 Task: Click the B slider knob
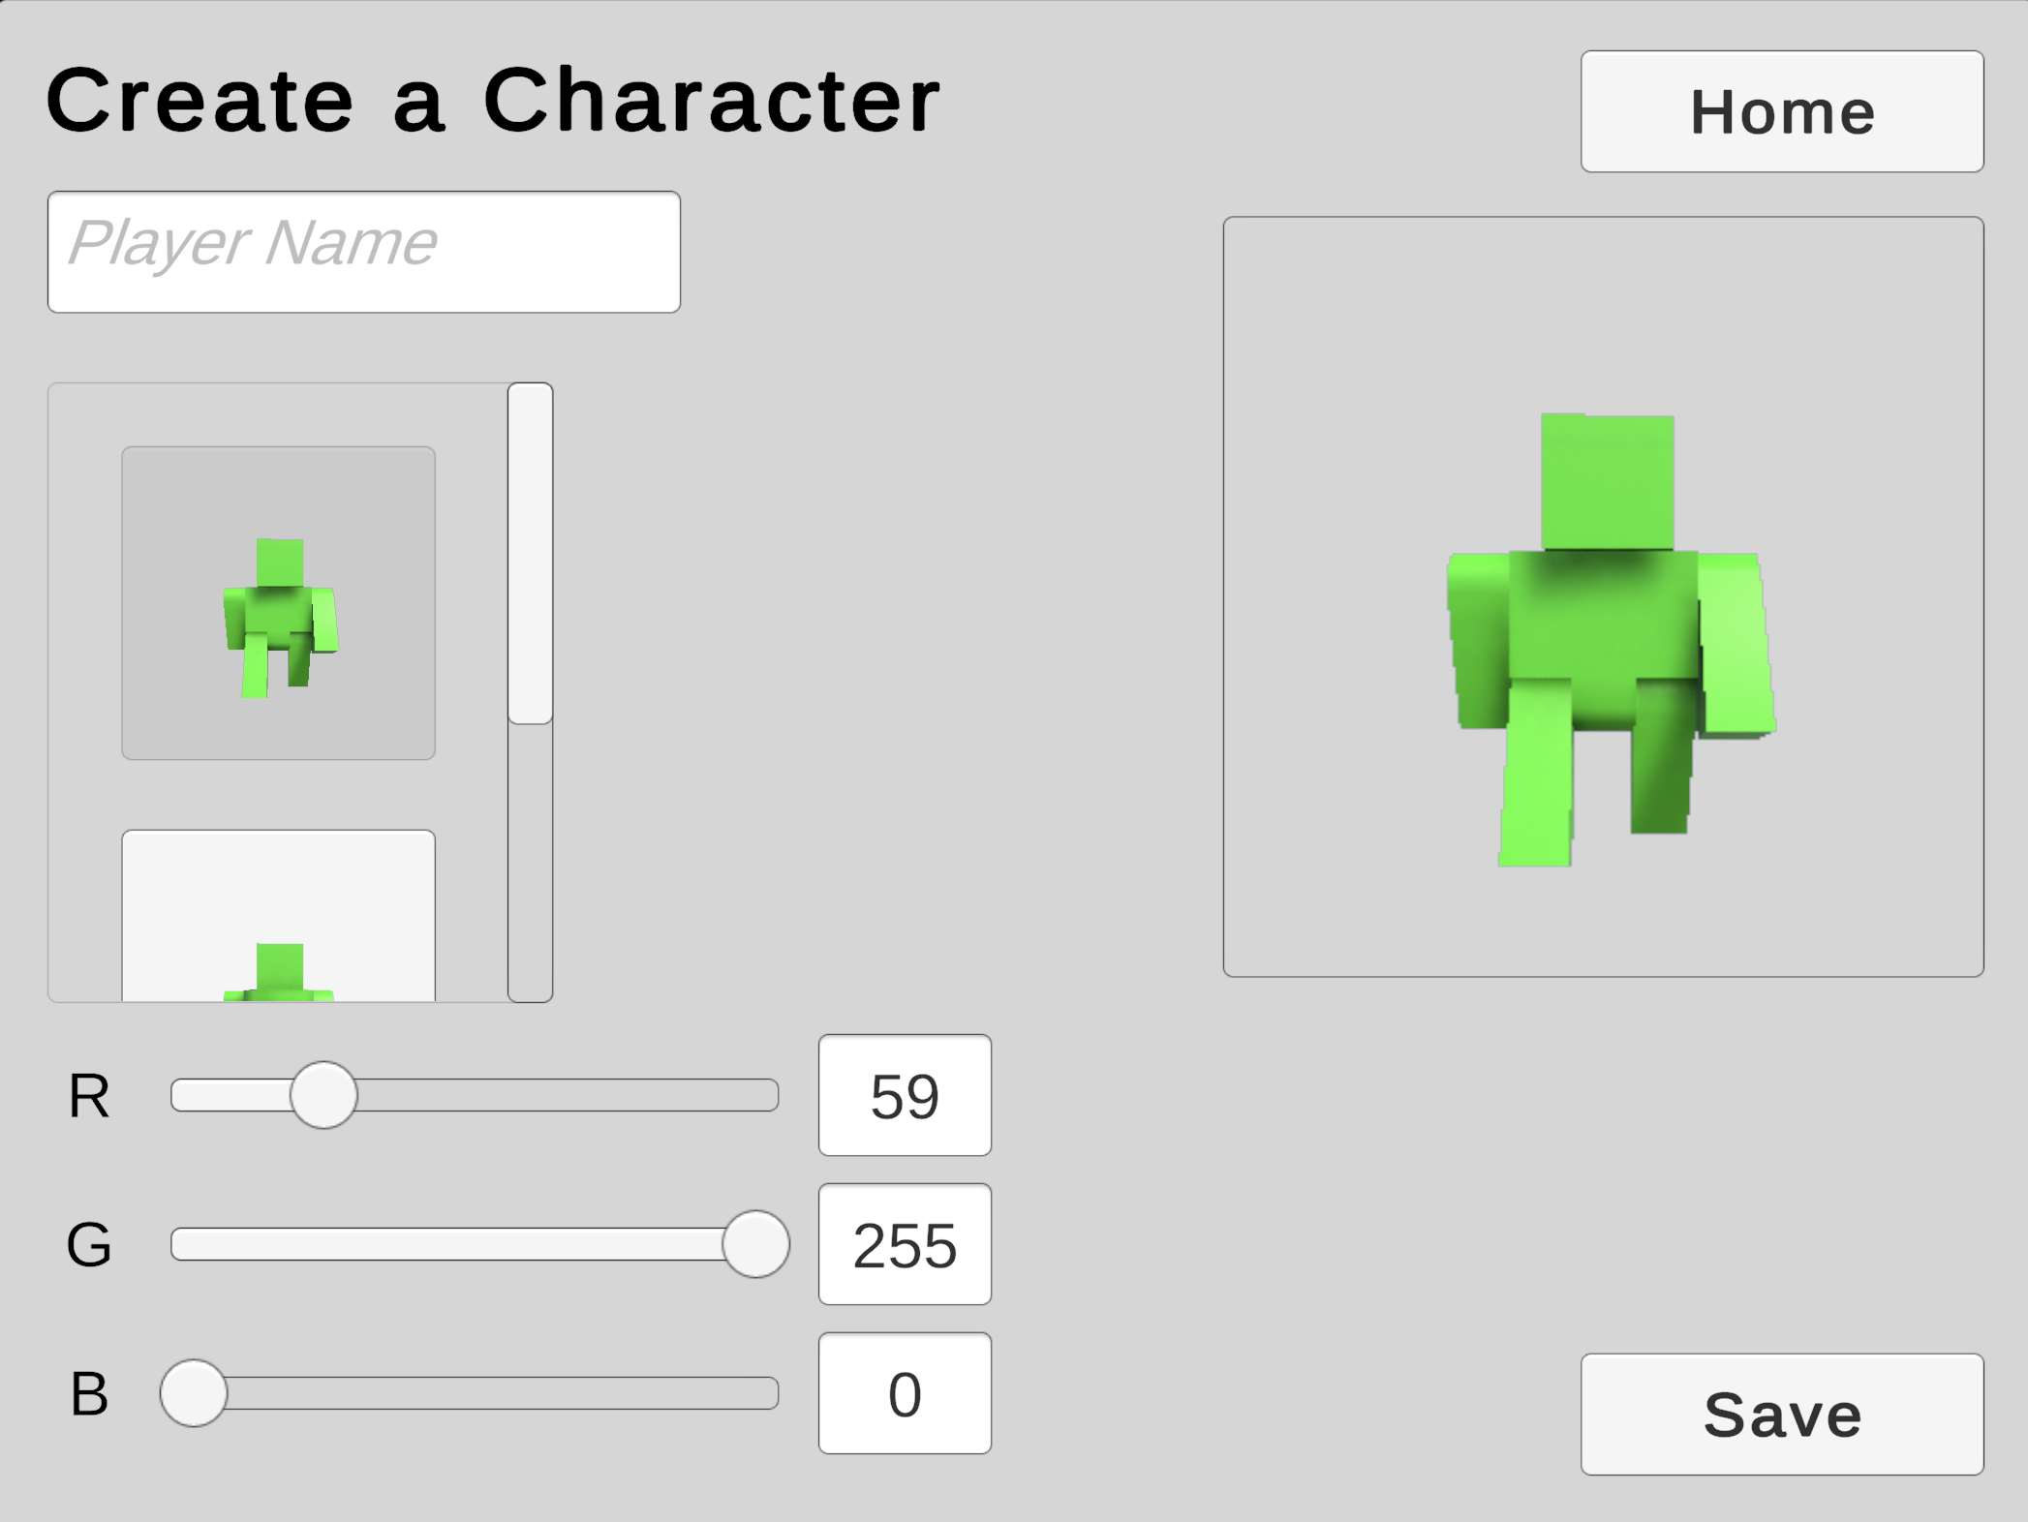click(x=194, y=1393)
